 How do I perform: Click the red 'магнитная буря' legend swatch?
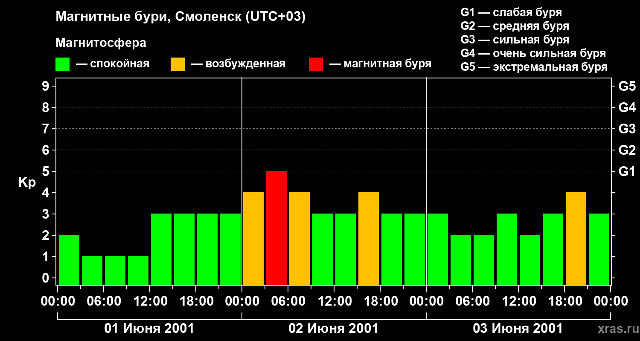click(316, 64)
